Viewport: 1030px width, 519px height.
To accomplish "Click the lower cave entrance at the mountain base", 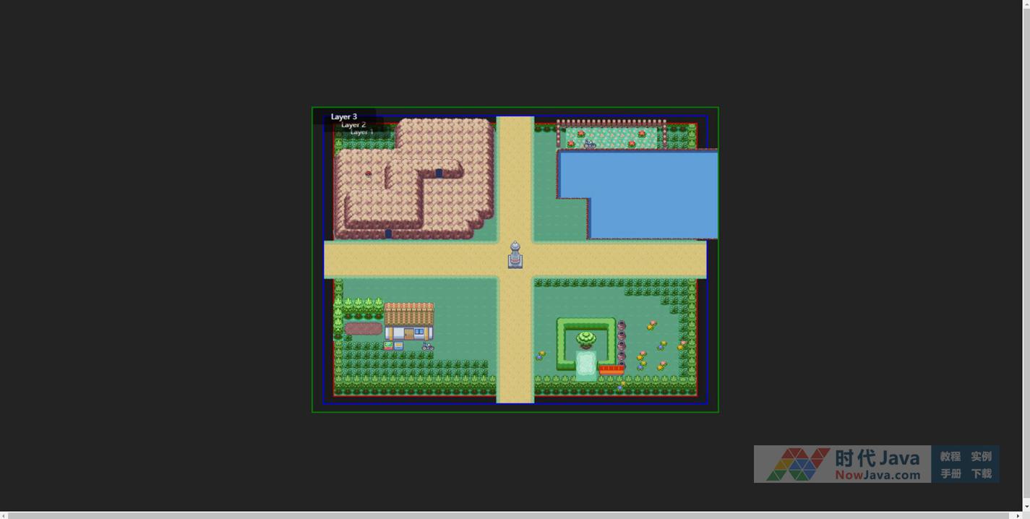I will pyautogui.click(x=388, y=233).
